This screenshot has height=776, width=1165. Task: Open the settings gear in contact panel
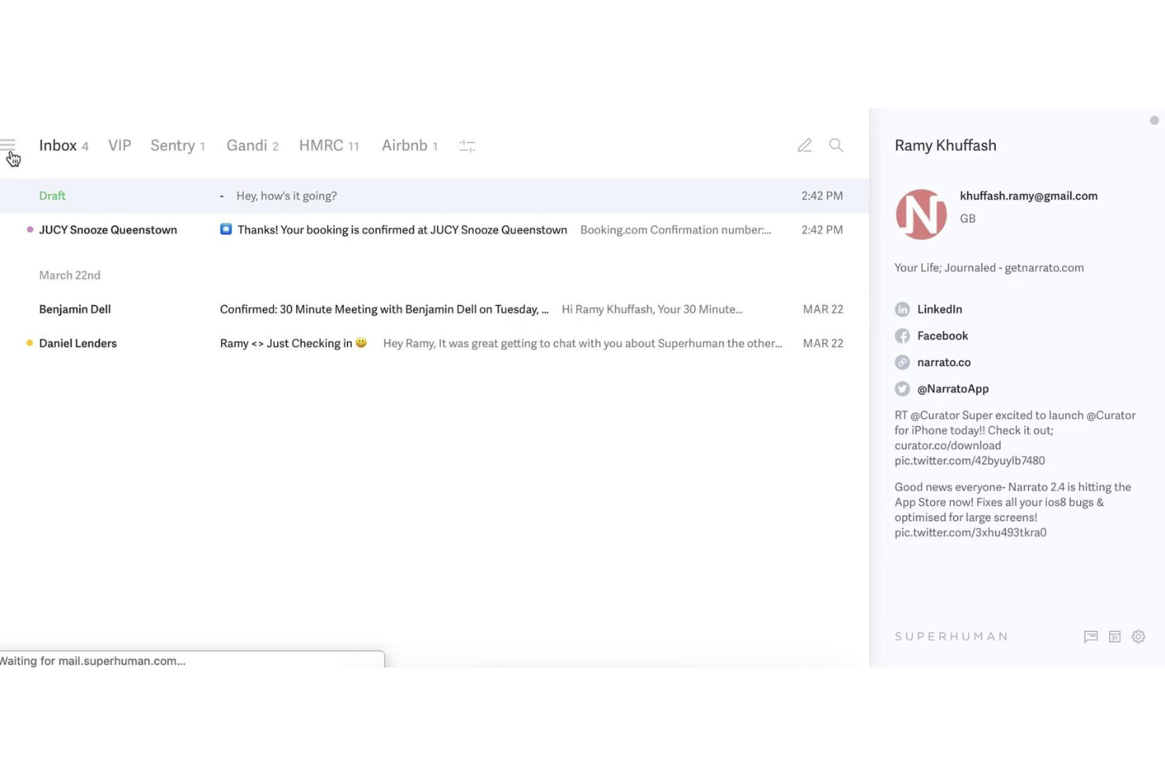click(x=1138, y=636)
